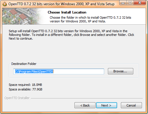
Task: Click the Space required: 18.0MB text
Action: click(x=25, y=85)
